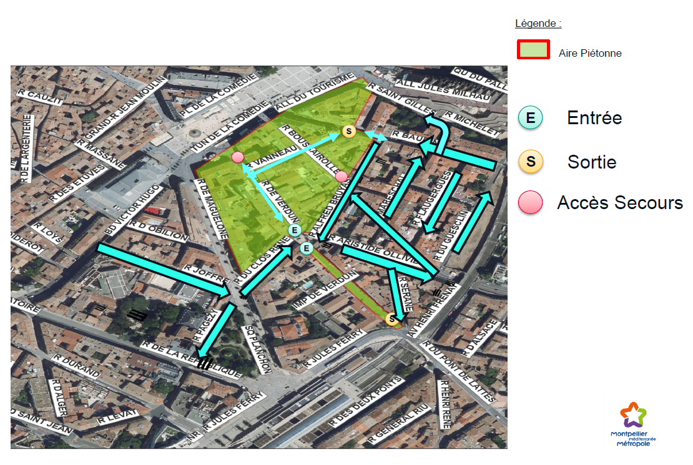This screenshot has height=465, width=693.
Task: Click the pink Accès Secours legend circle
Action: pos(531,202)
